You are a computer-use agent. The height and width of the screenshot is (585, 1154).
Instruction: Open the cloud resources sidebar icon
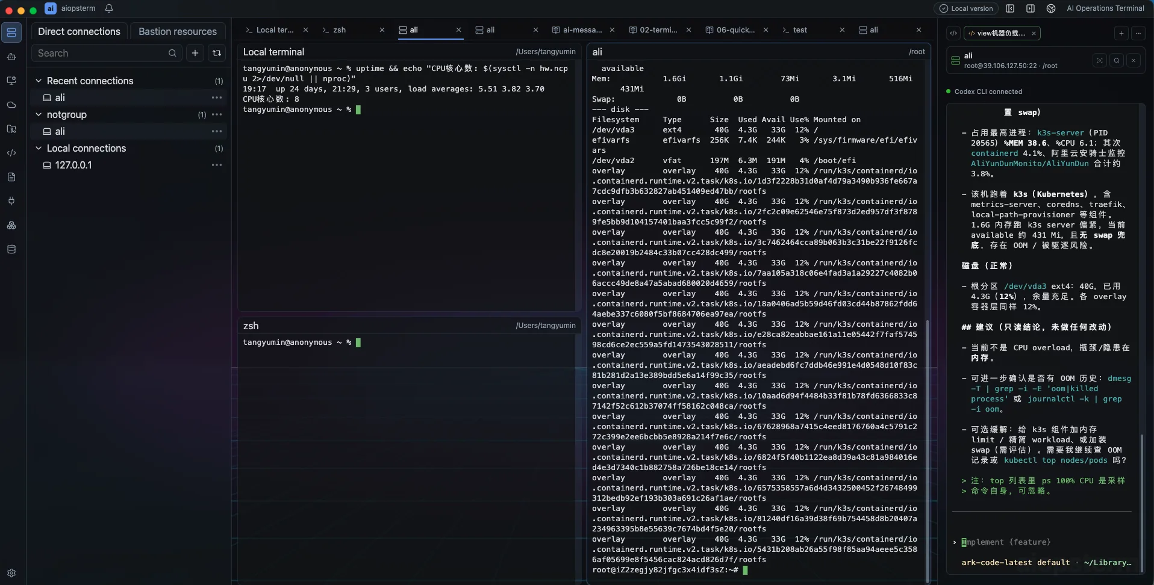11,105
